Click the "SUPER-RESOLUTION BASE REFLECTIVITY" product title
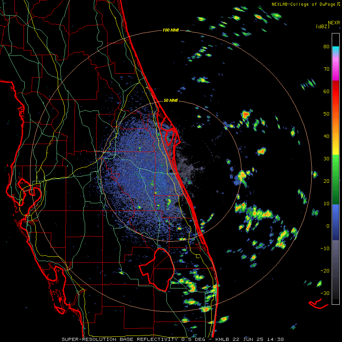Screen dimensions: 342x342 (x=120, y=339)
